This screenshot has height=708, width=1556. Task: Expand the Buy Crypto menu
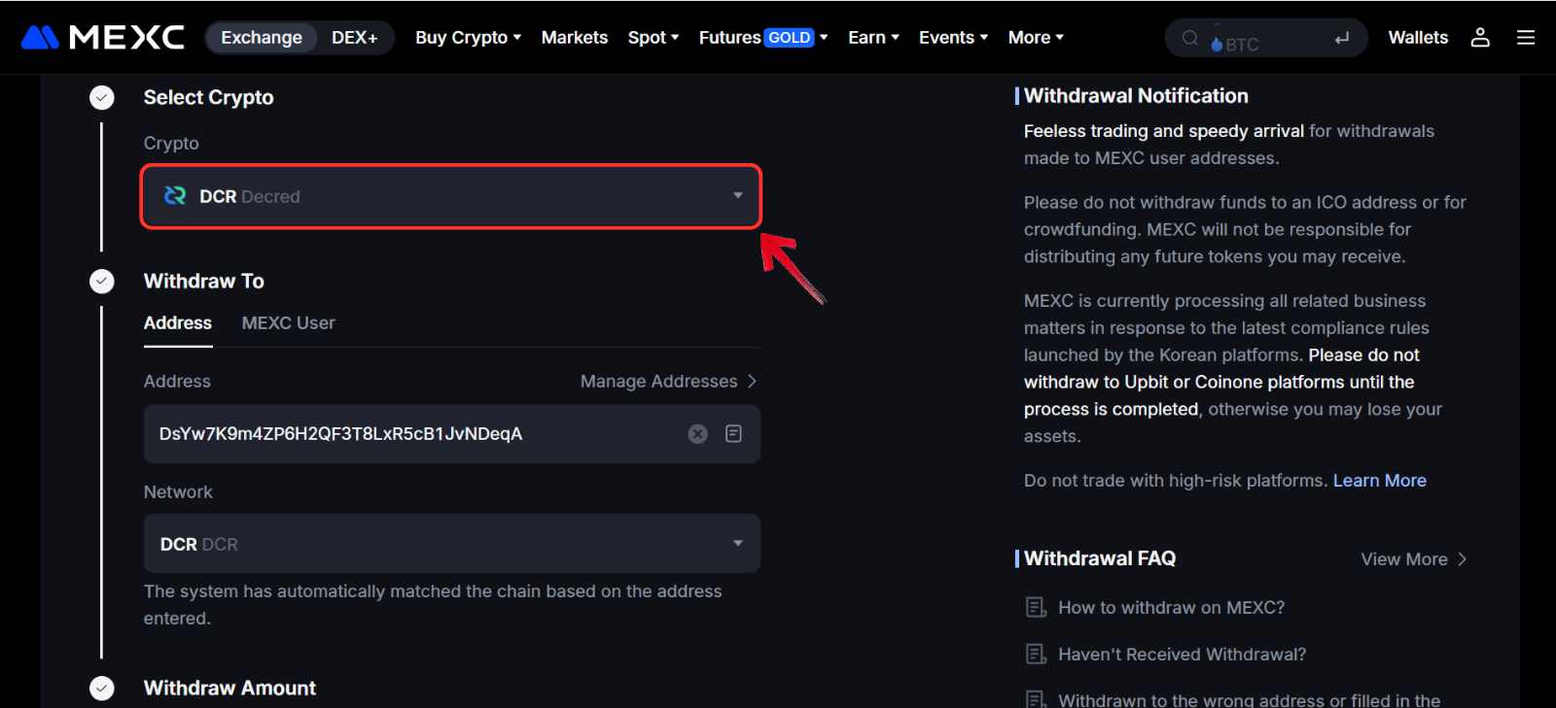point(468,37)
